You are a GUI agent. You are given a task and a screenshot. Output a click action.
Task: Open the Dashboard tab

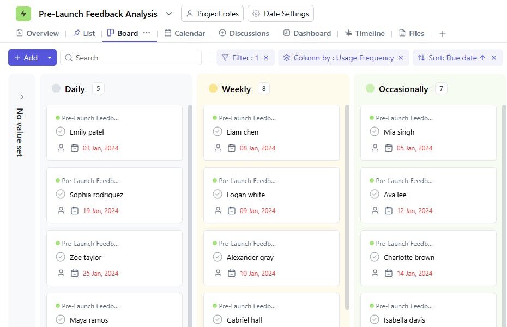click(307, 33)
